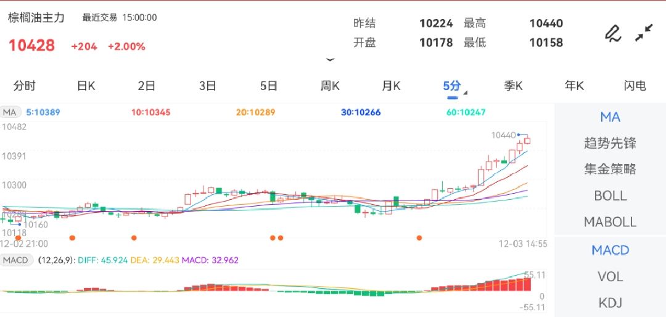Click the latest price 10428
The height and width of the screenshot is (317, 666).
(x=32, y=46)
